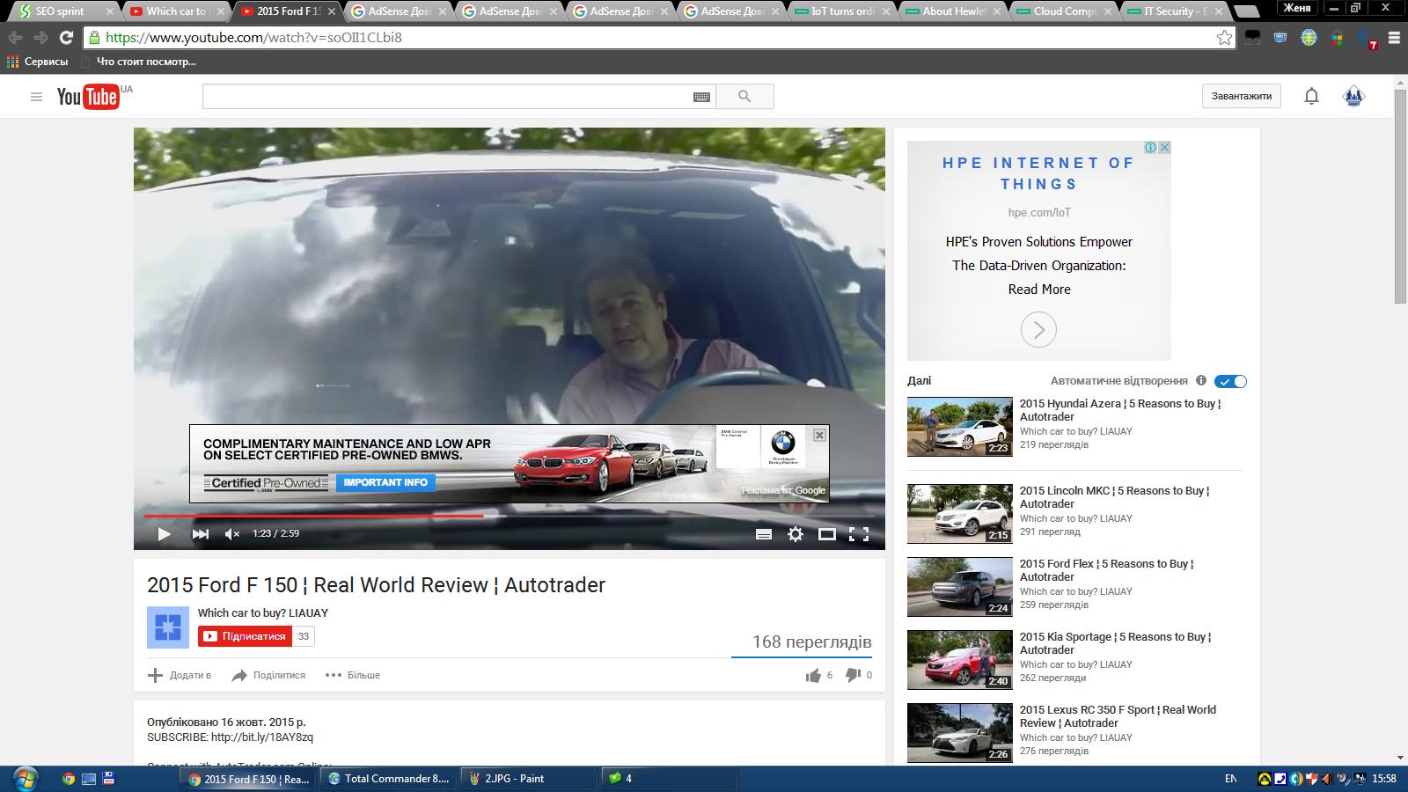This screenshot has width=1408, height=792.
Task: Reload the current page
Action: (66, 38)
